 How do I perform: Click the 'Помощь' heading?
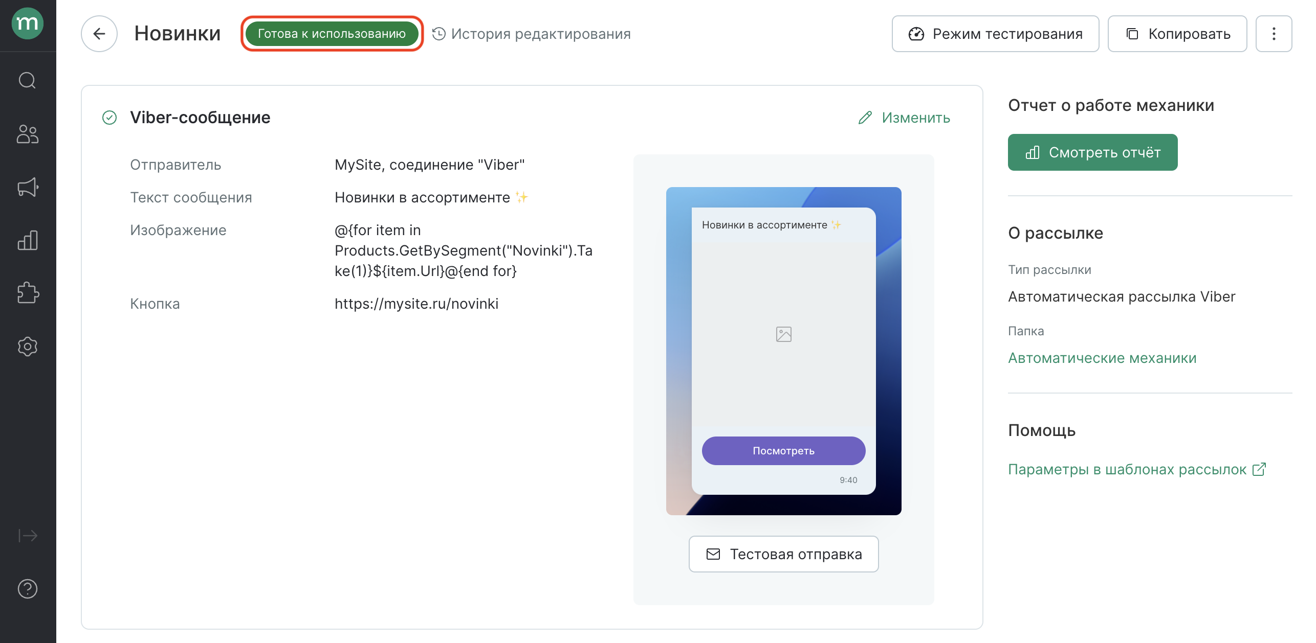point(1041,430)
